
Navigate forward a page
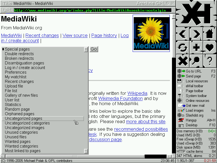pos(196,34)
